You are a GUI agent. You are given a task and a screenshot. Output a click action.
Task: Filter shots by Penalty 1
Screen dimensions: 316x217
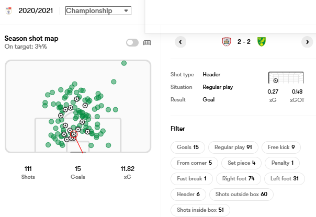281,163
